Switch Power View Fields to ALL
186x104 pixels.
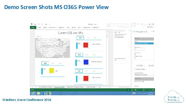tap(119, 32)
